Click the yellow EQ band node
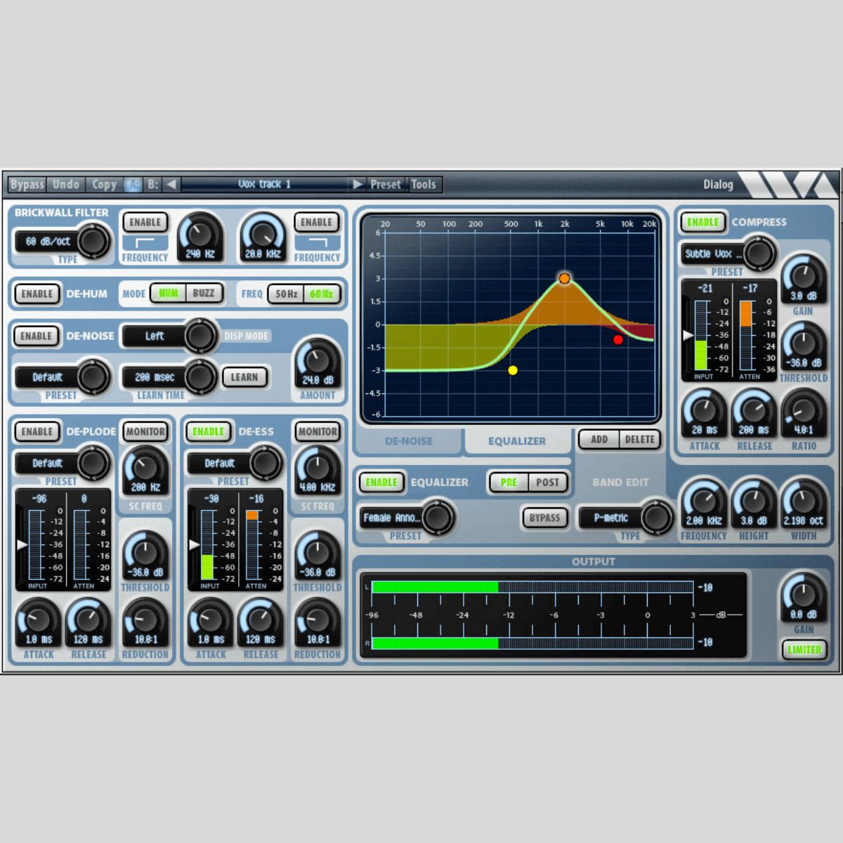The width and height of the screenshot is (843, 843). [513, 370]
